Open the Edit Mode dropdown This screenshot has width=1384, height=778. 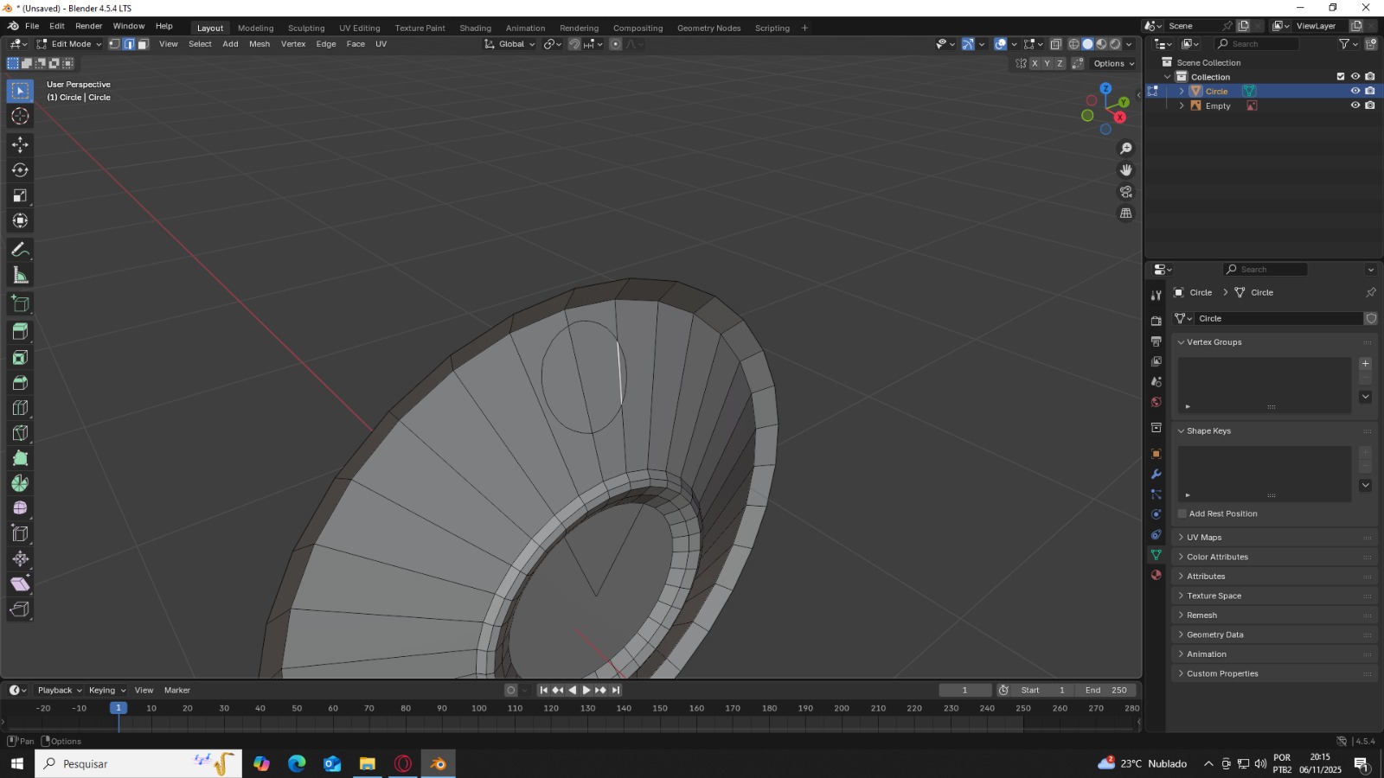69,44
